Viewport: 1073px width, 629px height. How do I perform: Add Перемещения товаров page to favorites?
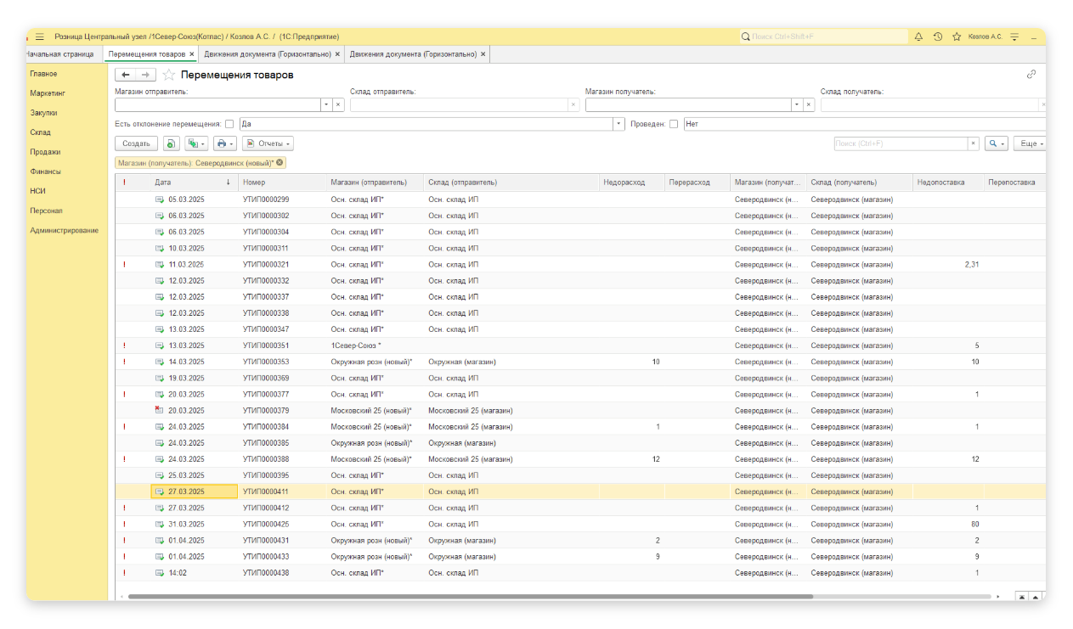(169, 75)
